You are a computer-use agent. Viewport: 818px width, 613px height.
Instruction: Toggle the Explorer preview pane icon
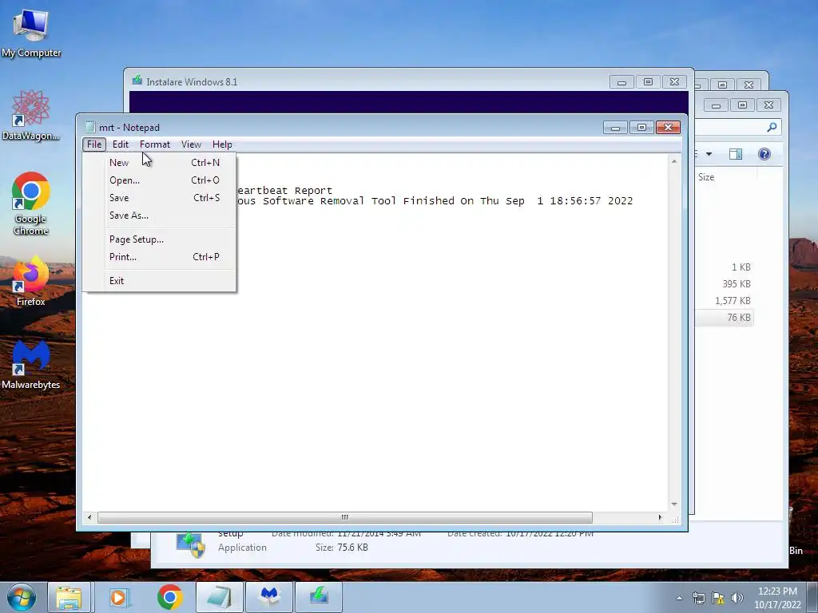(736, 154)
